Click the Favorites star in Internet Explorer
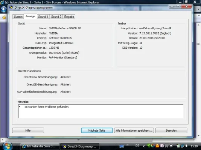 pyautogui.click(x=4, y=17)
